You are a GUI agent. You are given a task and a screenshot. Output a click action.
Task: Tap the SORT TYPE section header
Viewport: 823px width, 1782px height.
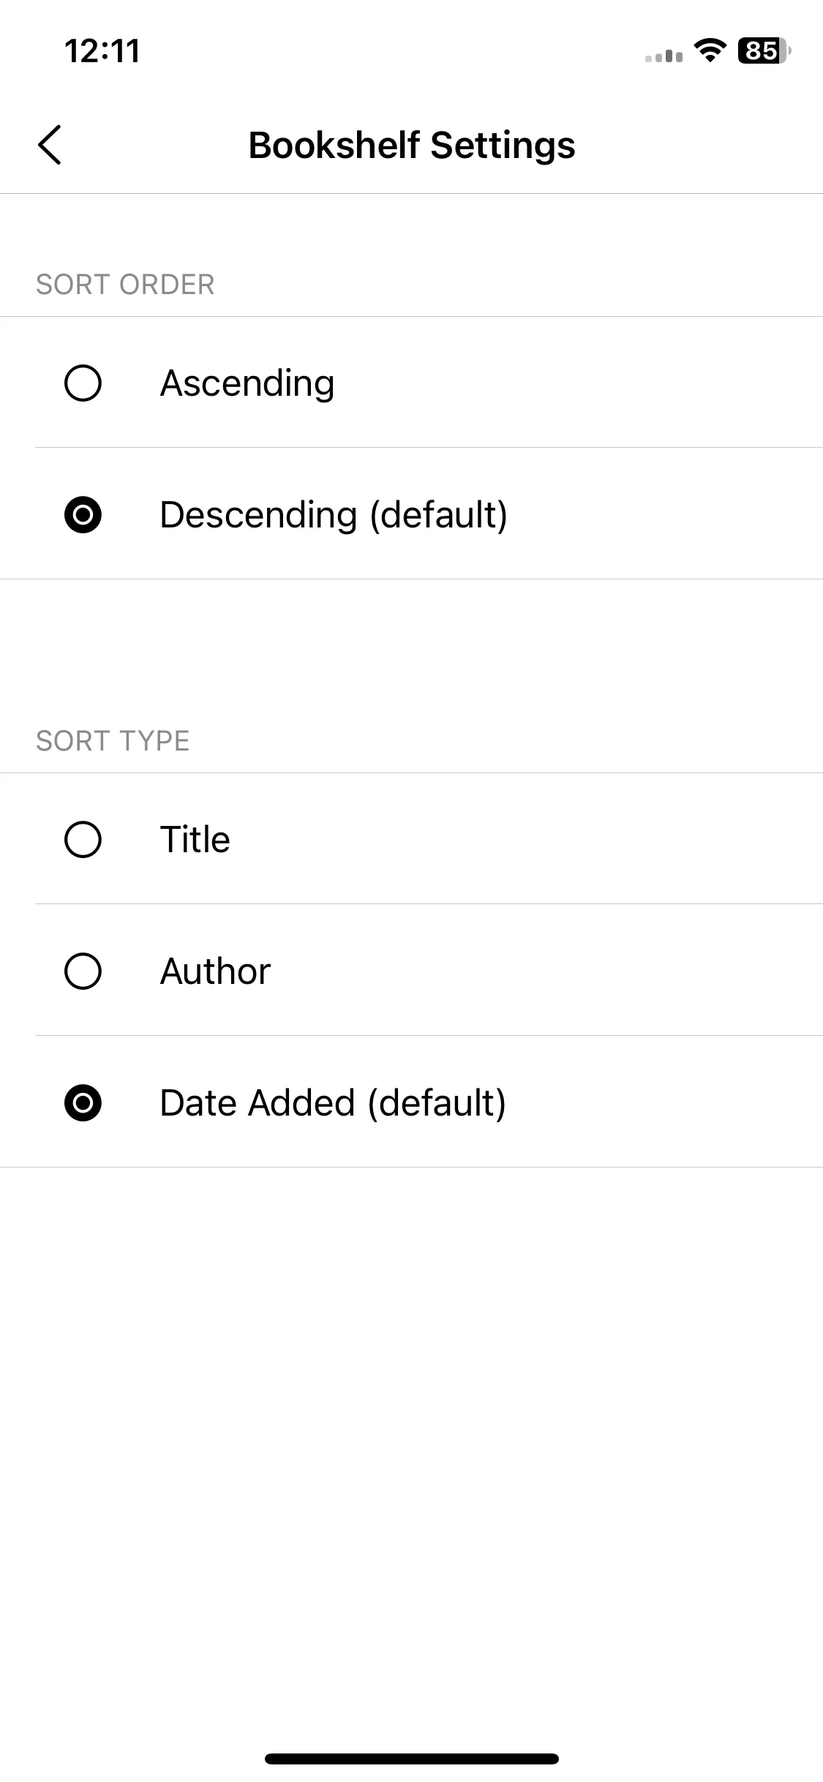[113, 741]
